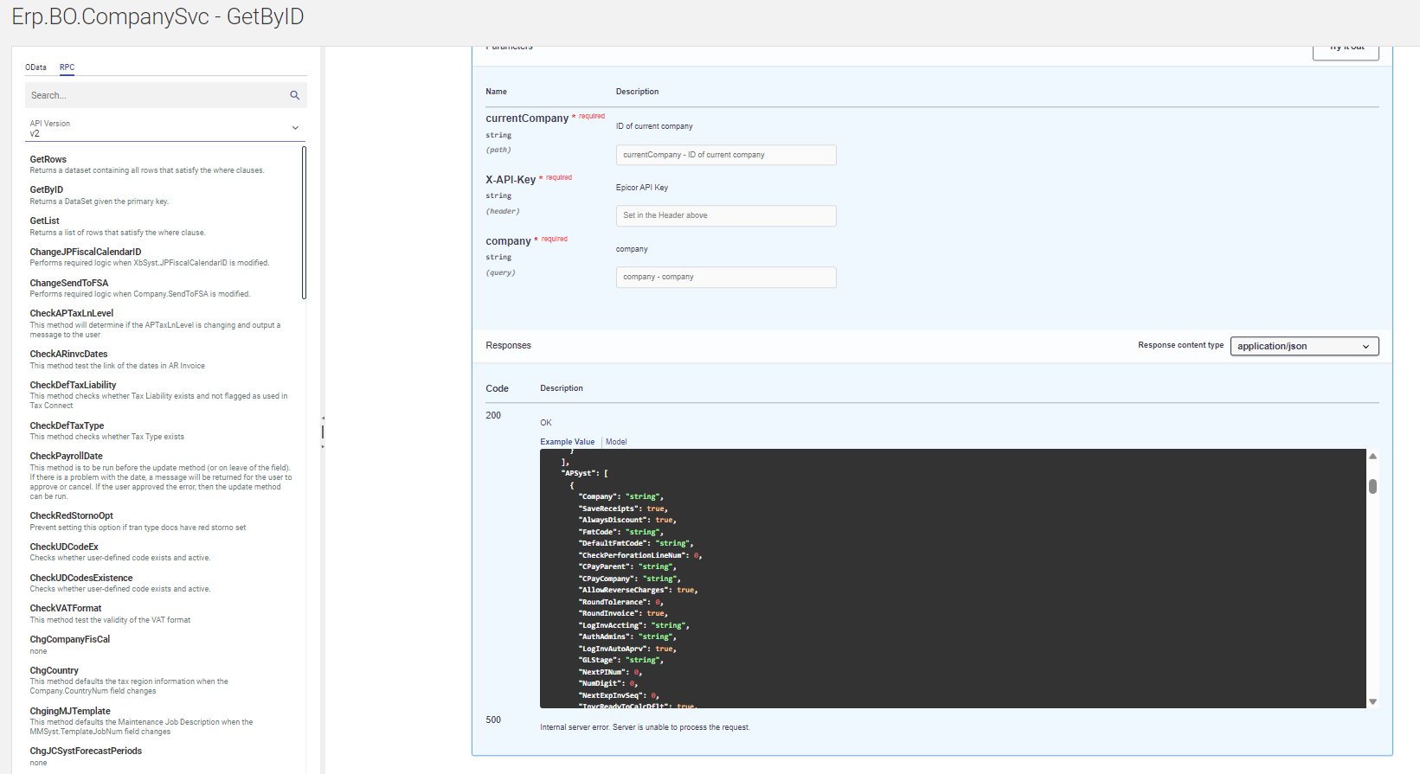Click the sidebar panel splitter handle
Screen dimensions: 1420x774
323,431
